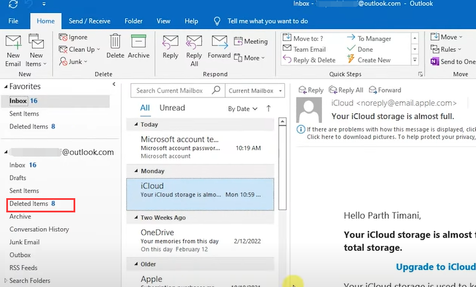Open the Archive folder
Image resolution: width=476 pixels, height=287 pixels.
pos(20,216)
